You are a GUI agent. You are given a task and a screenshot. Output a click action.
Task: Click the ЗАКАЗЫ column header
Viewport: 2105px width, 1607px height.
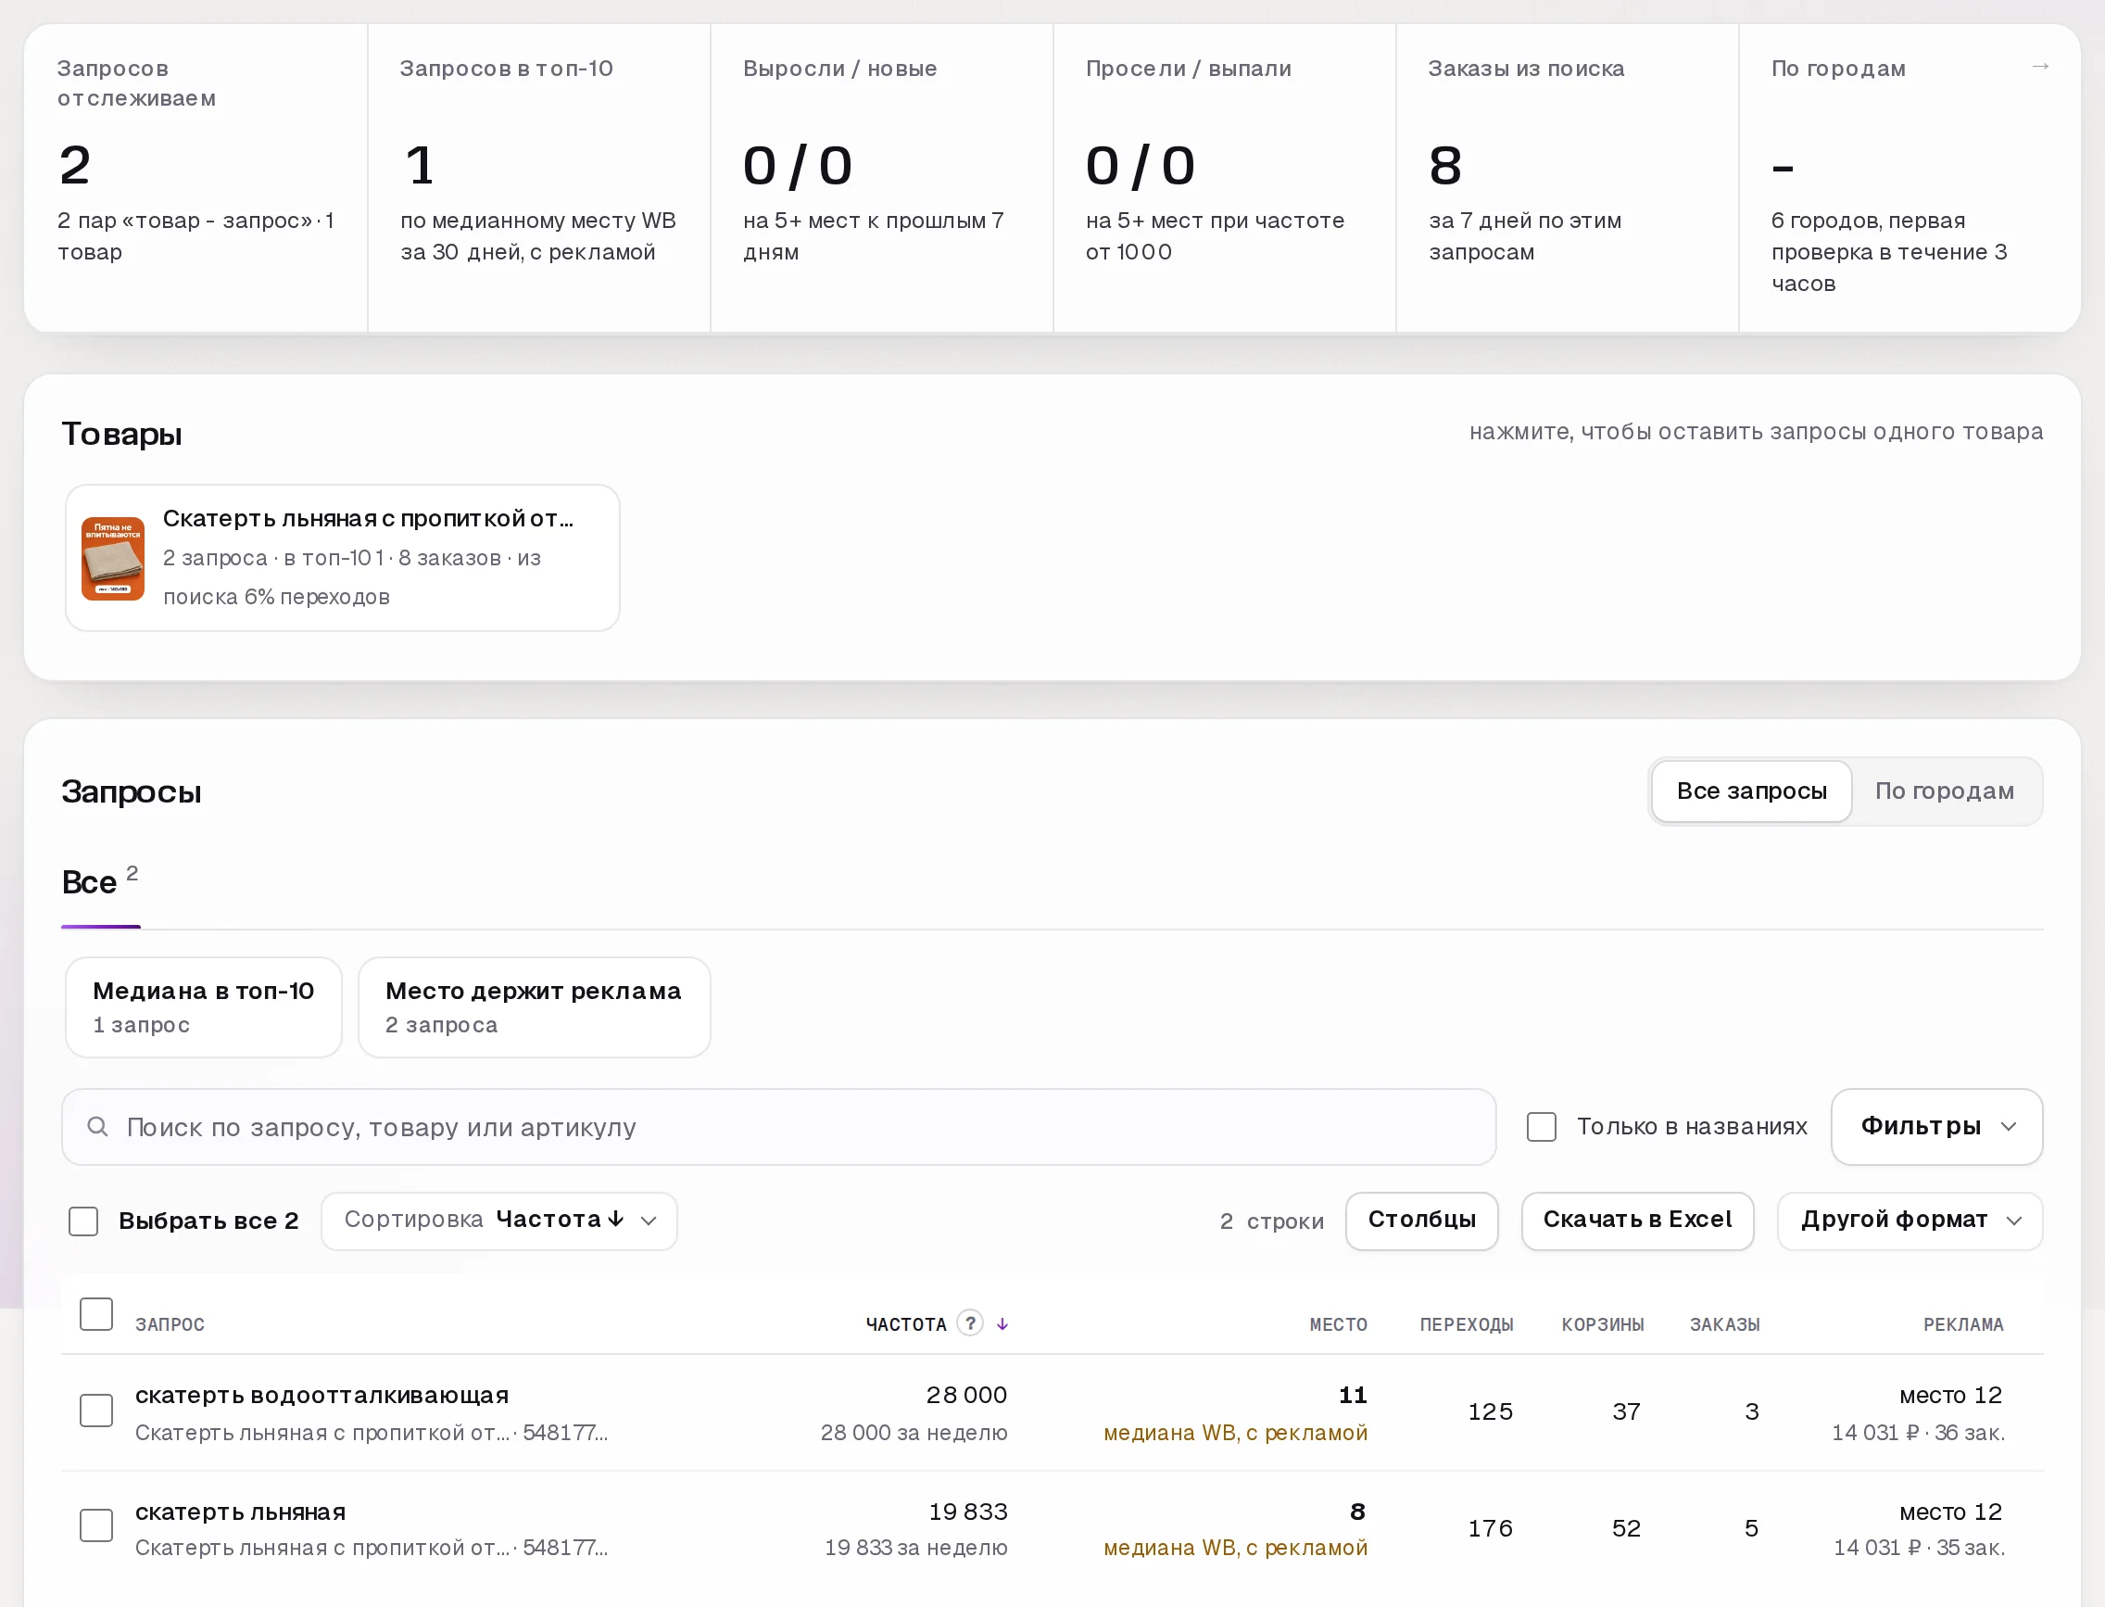[1724, 1325]
